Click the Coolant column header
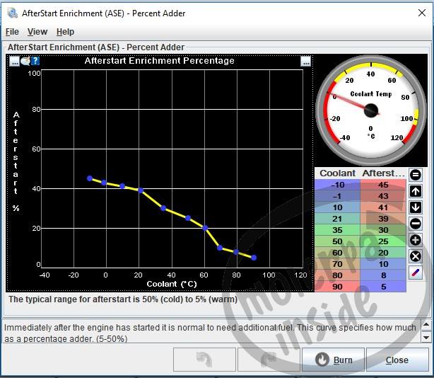 tap(337, 173)
